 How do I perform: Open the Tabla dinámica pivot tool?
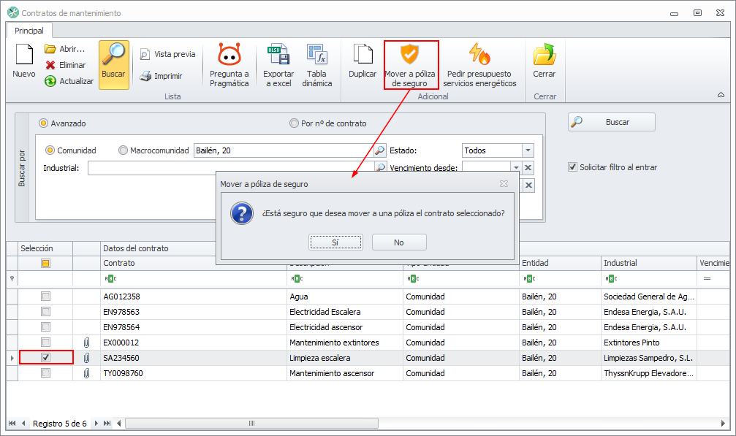tap(316, 66)
